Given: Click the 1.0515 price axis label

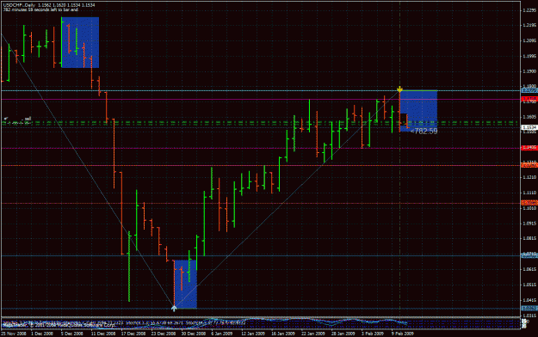Looking at the screenshot, I should pyautogui.click(x=529, y=285).
